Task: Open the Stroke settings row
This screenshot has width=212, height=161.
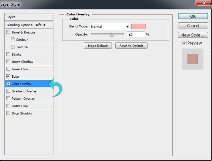Action: tap(29, 54)
